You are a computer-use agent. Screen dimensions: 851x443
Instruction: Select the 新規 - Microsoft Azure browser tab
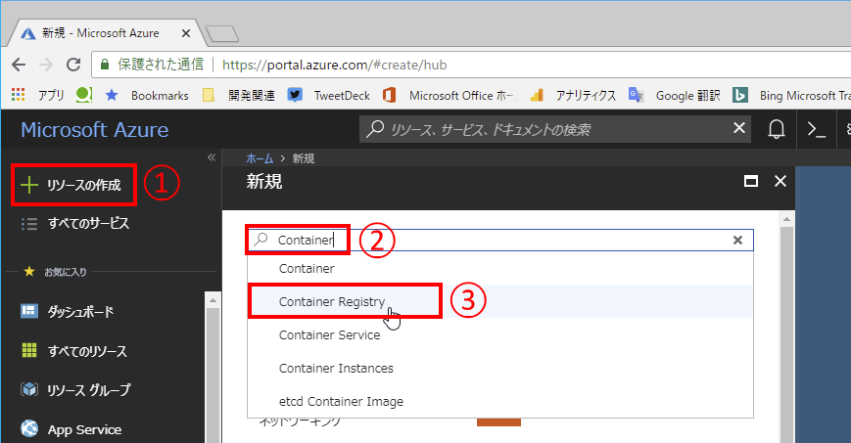point(106,33)
